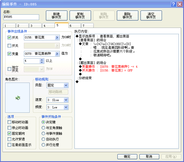
Task: Toggle the first 开关 condition checkbox
Action: [9, 38]
